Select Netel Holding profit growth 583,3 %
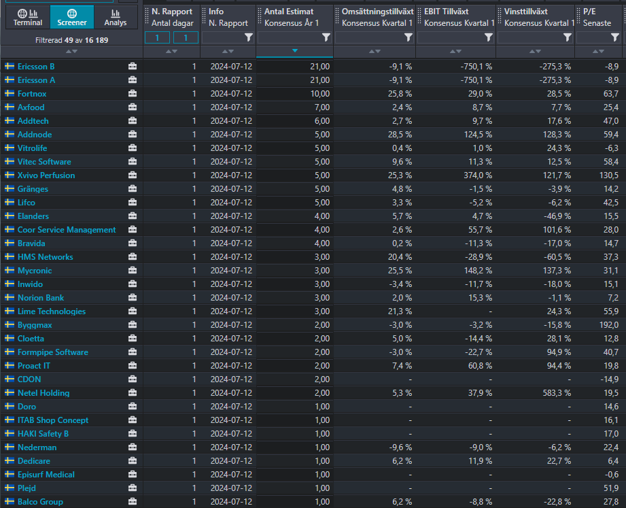Screen dimensions: 626x508 tap(557, 393)
